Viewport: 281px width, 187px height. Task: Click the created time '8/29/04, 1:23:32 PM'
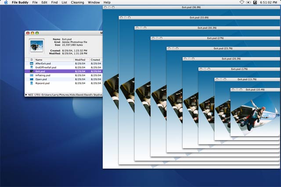click(x=75, y=51)
